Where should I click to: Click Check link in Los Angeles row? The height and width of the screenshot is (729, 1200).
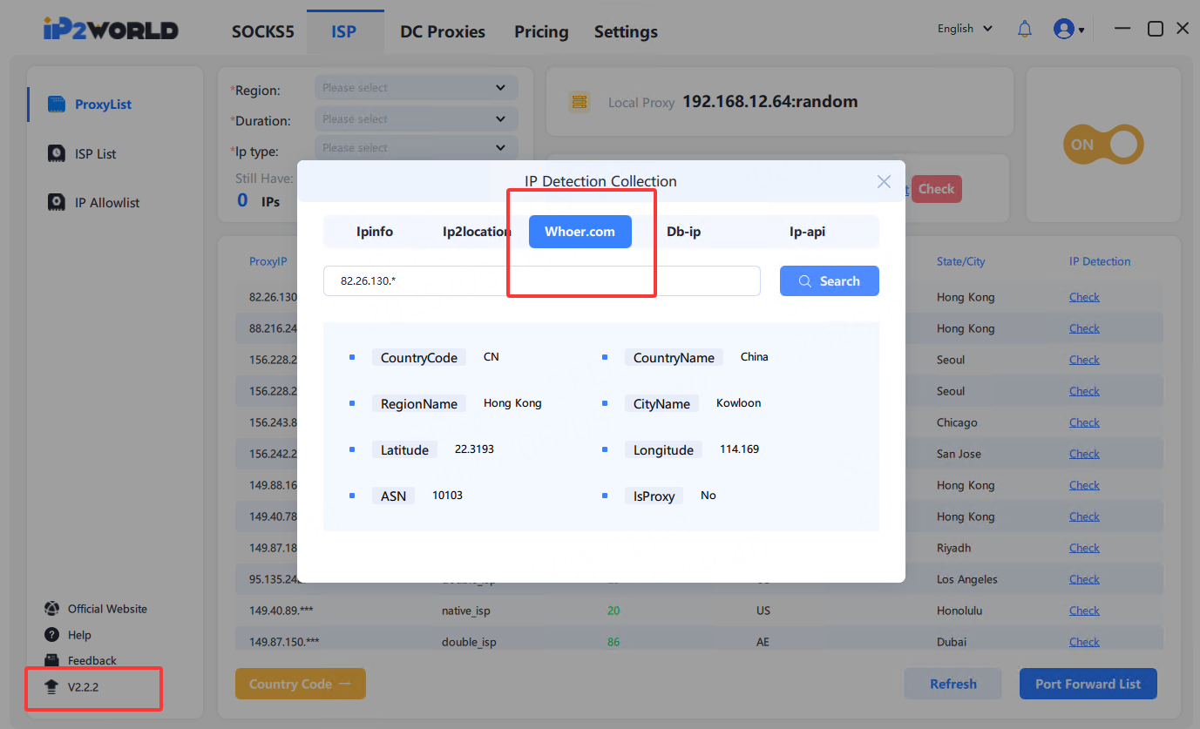[x=1084, y=579]
